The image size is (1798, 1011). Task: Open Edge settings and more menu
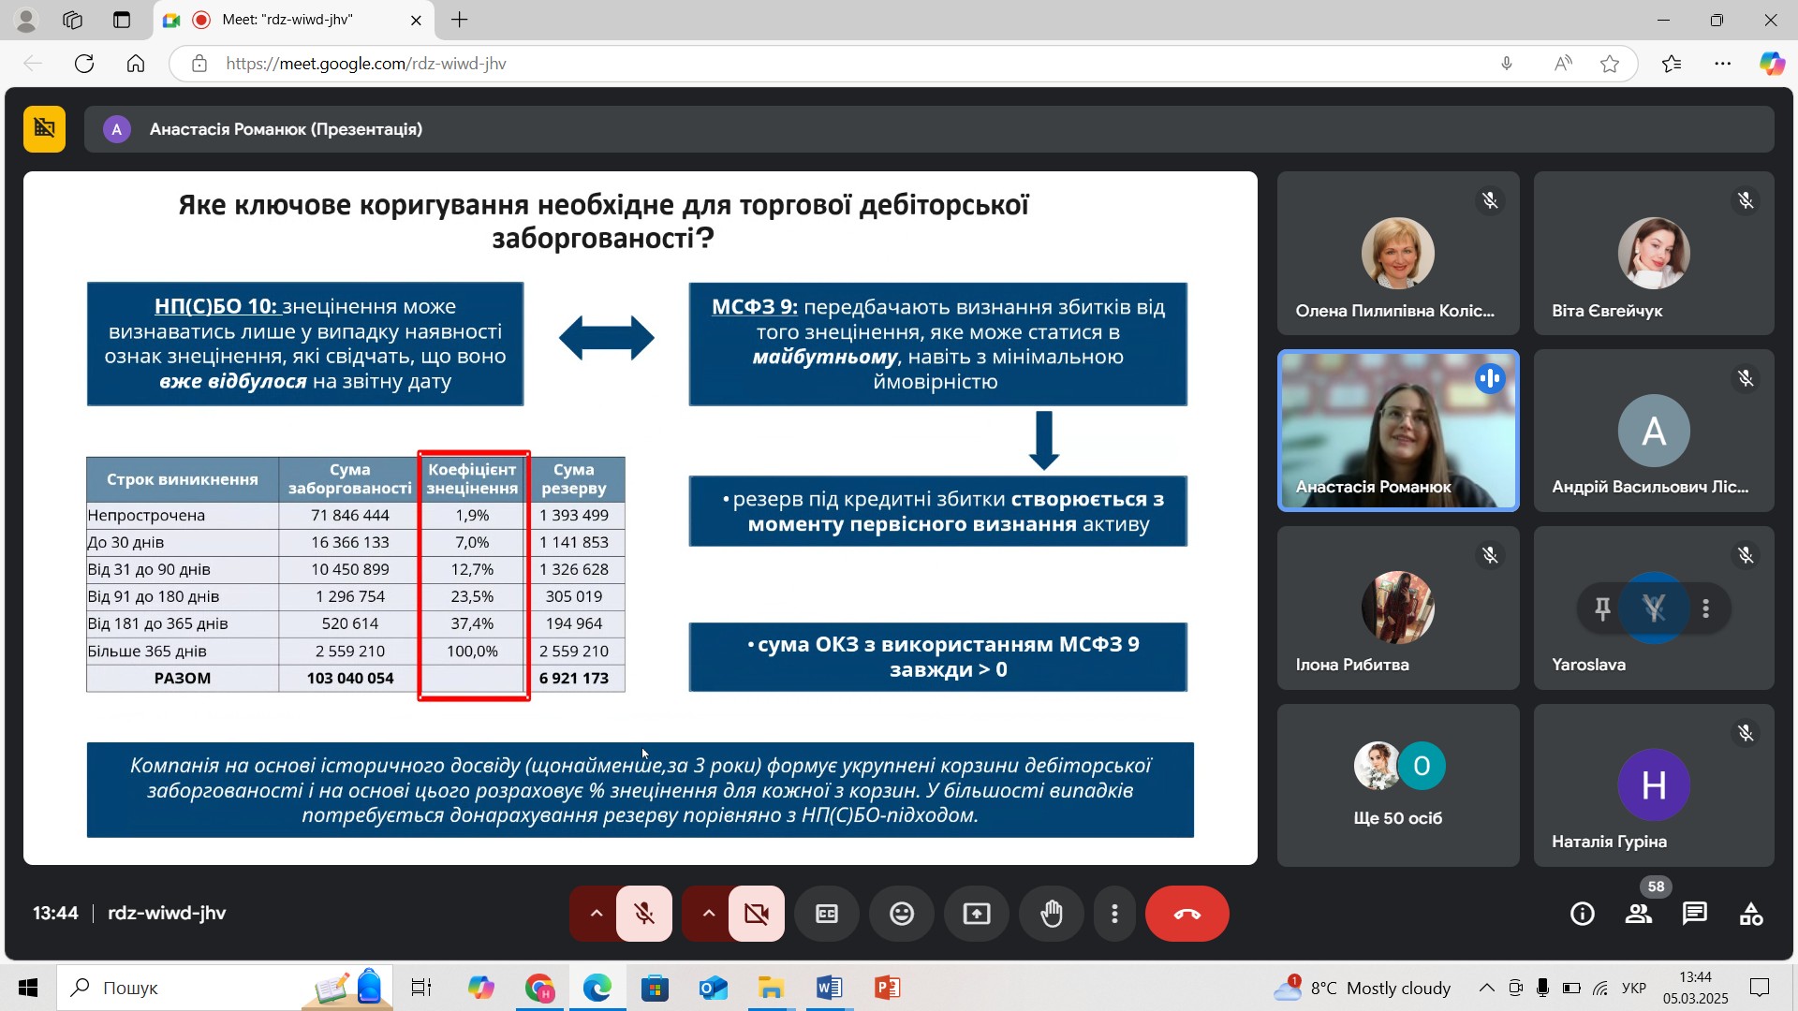click(x=1723, y=64)
